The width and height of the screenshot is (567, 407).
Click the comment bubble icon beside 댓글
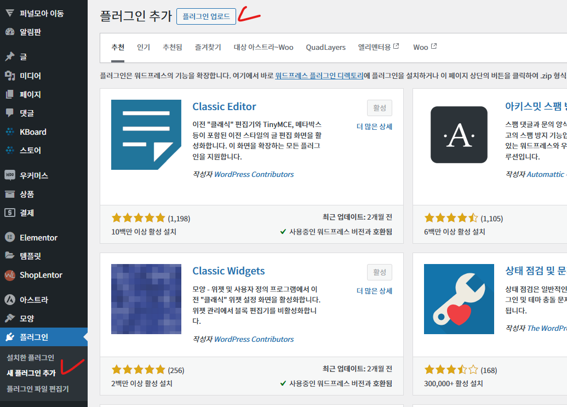10,113
